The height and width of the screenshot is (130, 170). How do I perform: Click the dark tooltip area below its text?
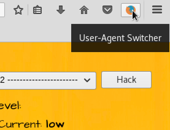click(120, 48)
